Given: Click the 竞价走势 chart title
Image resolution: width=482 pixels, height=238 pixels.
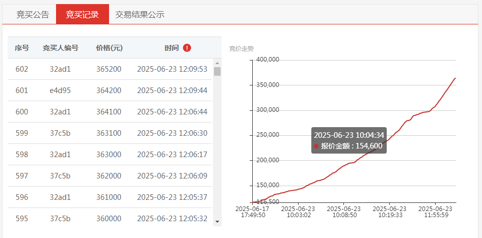Looking at the screenshot, I should pos(242,49).
